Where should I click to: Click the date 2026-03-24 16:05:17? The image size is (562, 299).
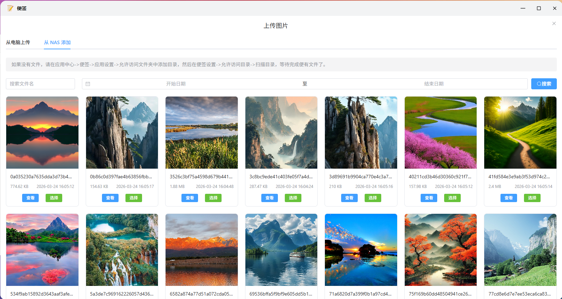click(x=135, y=187)
